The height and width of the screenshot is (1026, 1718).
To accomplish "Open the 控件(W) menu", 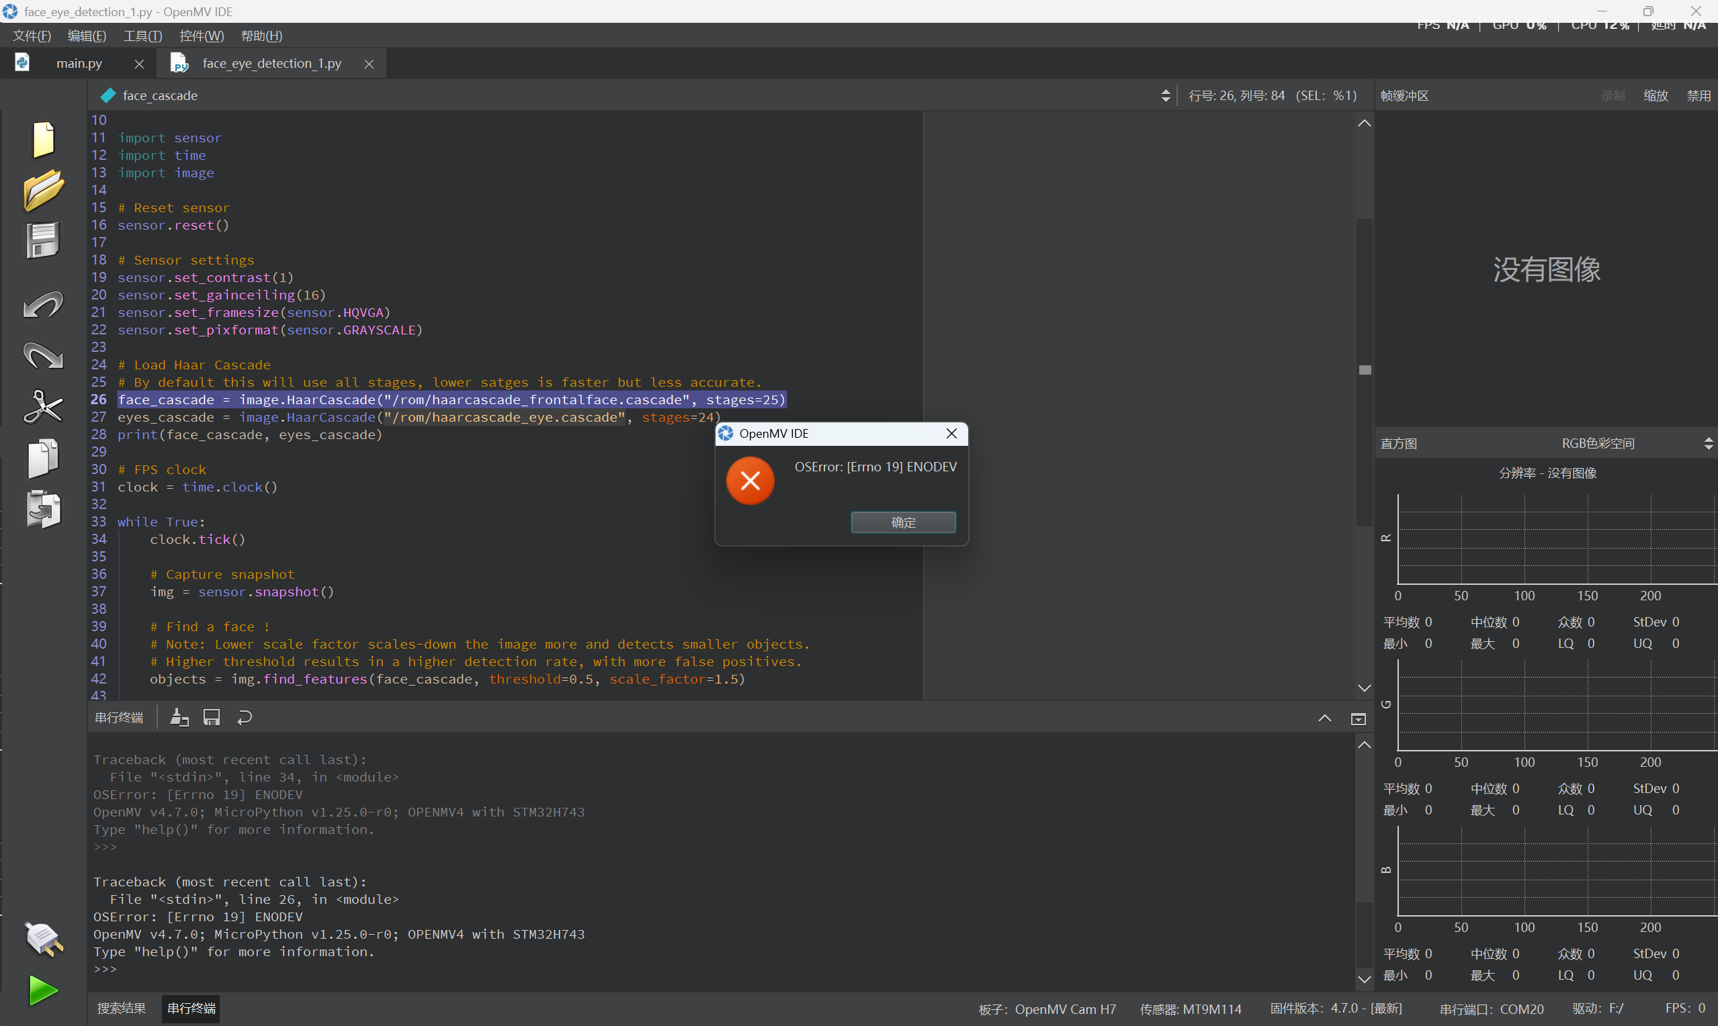I will (x=202, y=36).
